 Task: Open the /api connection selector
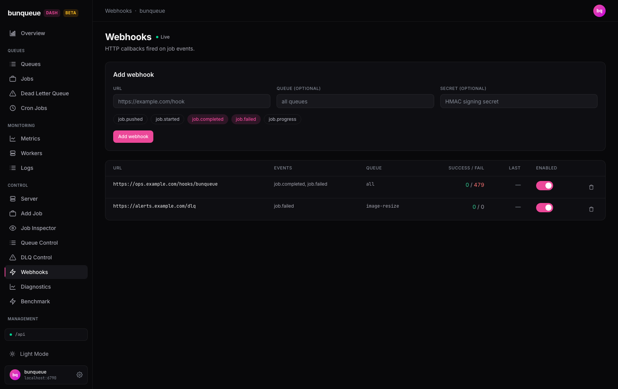(x=46, y=335)
